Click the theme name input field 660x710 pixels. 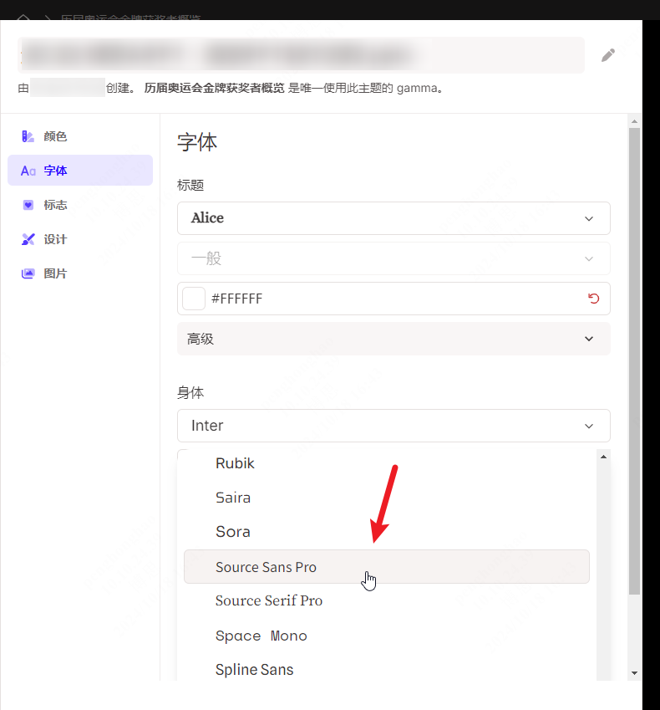pyautogui.click(x=301, y=55)
